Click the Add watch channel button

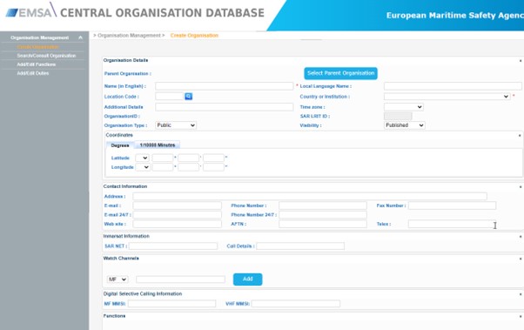click(x=247, y=279)
